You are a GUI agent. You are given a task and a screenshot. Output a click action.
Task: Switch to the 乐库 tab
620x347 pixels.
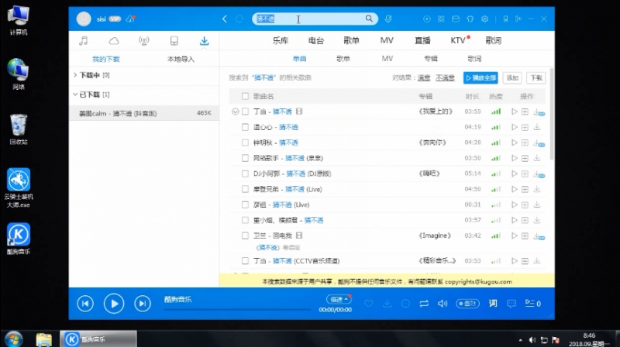click(281, 40)
